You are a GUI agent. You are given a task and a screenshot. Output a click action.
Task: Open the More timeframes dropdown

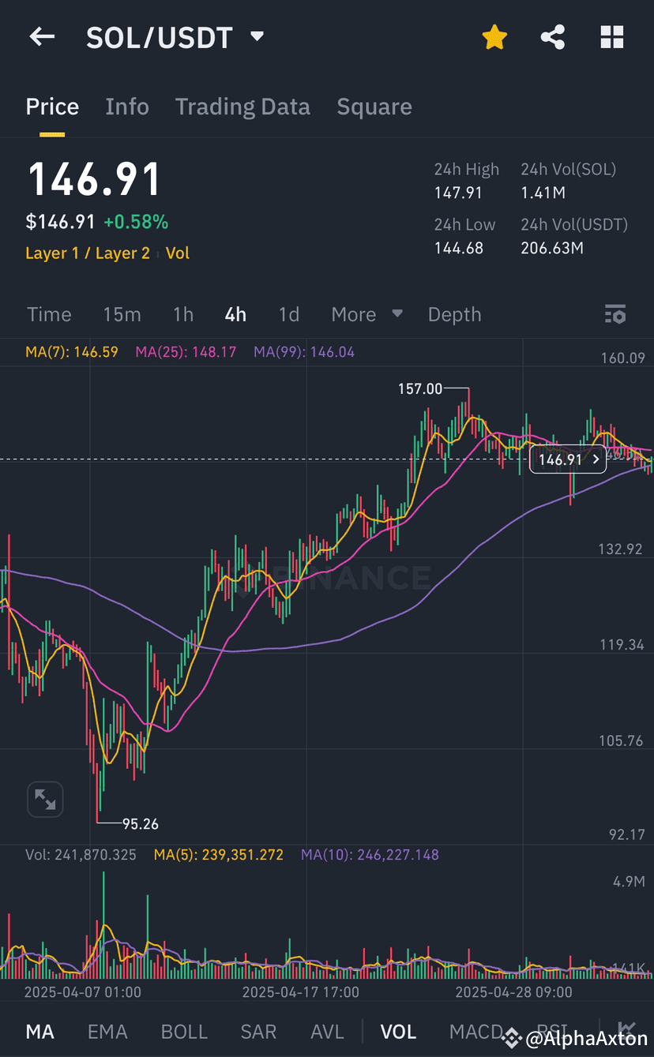coord(367,314)
